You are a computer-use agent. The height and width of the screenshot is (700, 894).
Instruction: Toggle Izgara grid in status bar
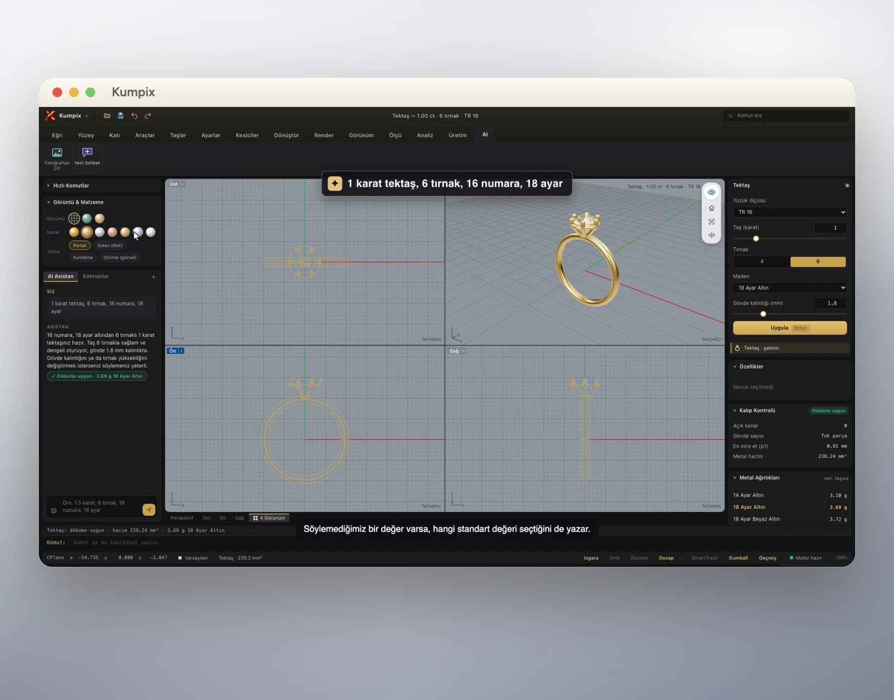(x=591, y=558)
